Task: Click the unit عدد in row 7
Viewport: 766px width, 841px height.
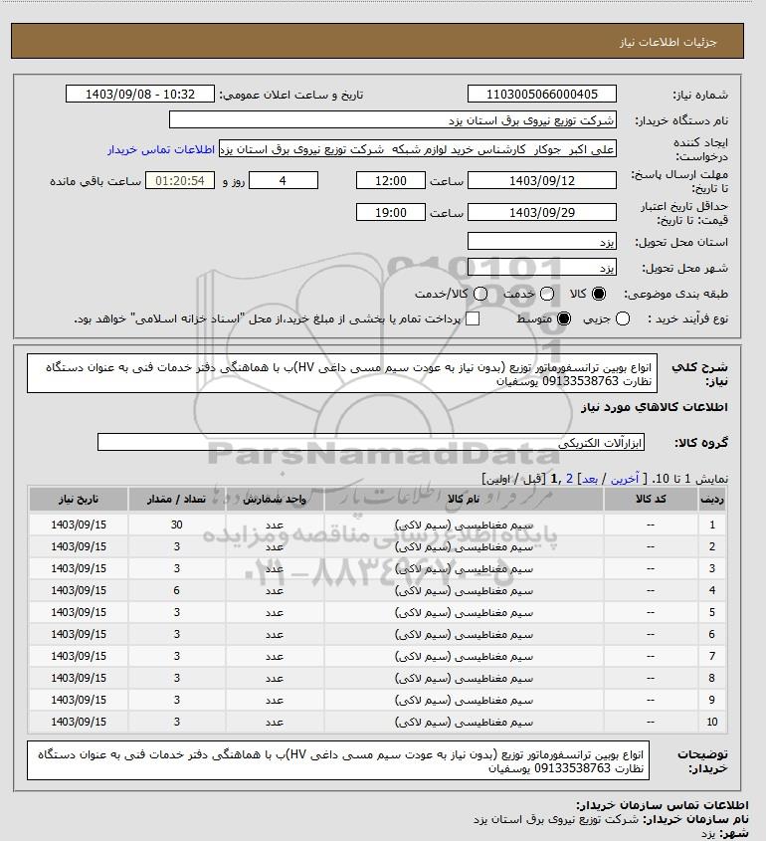Action: (x=275, y=657)
